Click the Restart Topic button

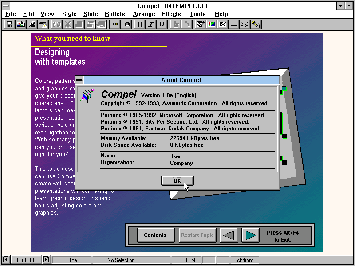tap(197, 235)
